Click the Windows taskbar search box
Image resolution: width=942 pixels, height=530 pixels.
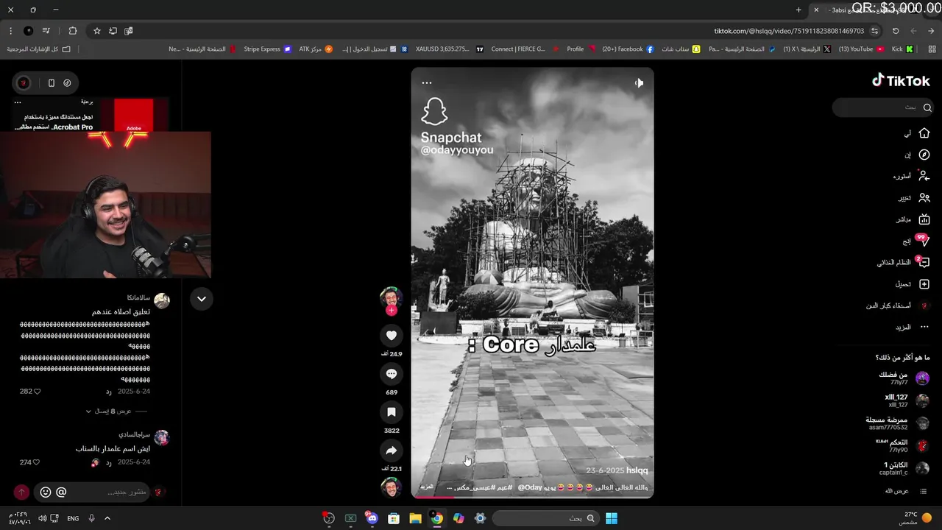tap(546, 518)
